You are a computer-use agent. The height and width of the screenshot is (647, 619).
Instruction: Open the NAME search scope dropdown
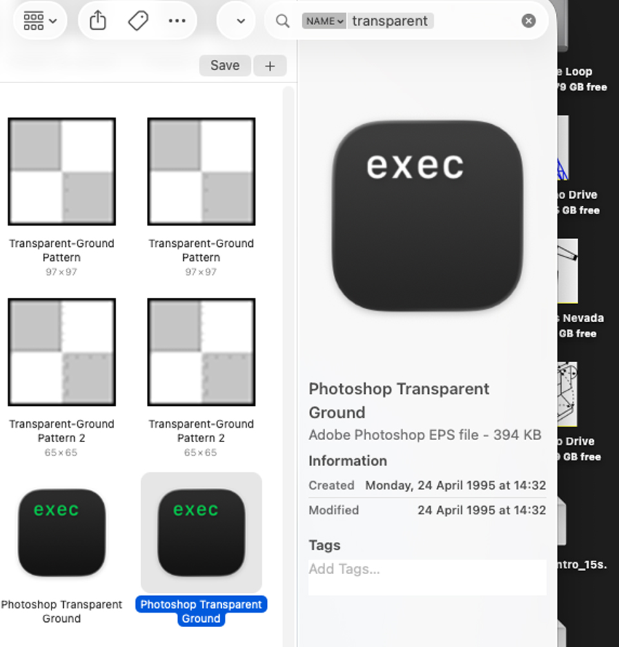(324, 21)
